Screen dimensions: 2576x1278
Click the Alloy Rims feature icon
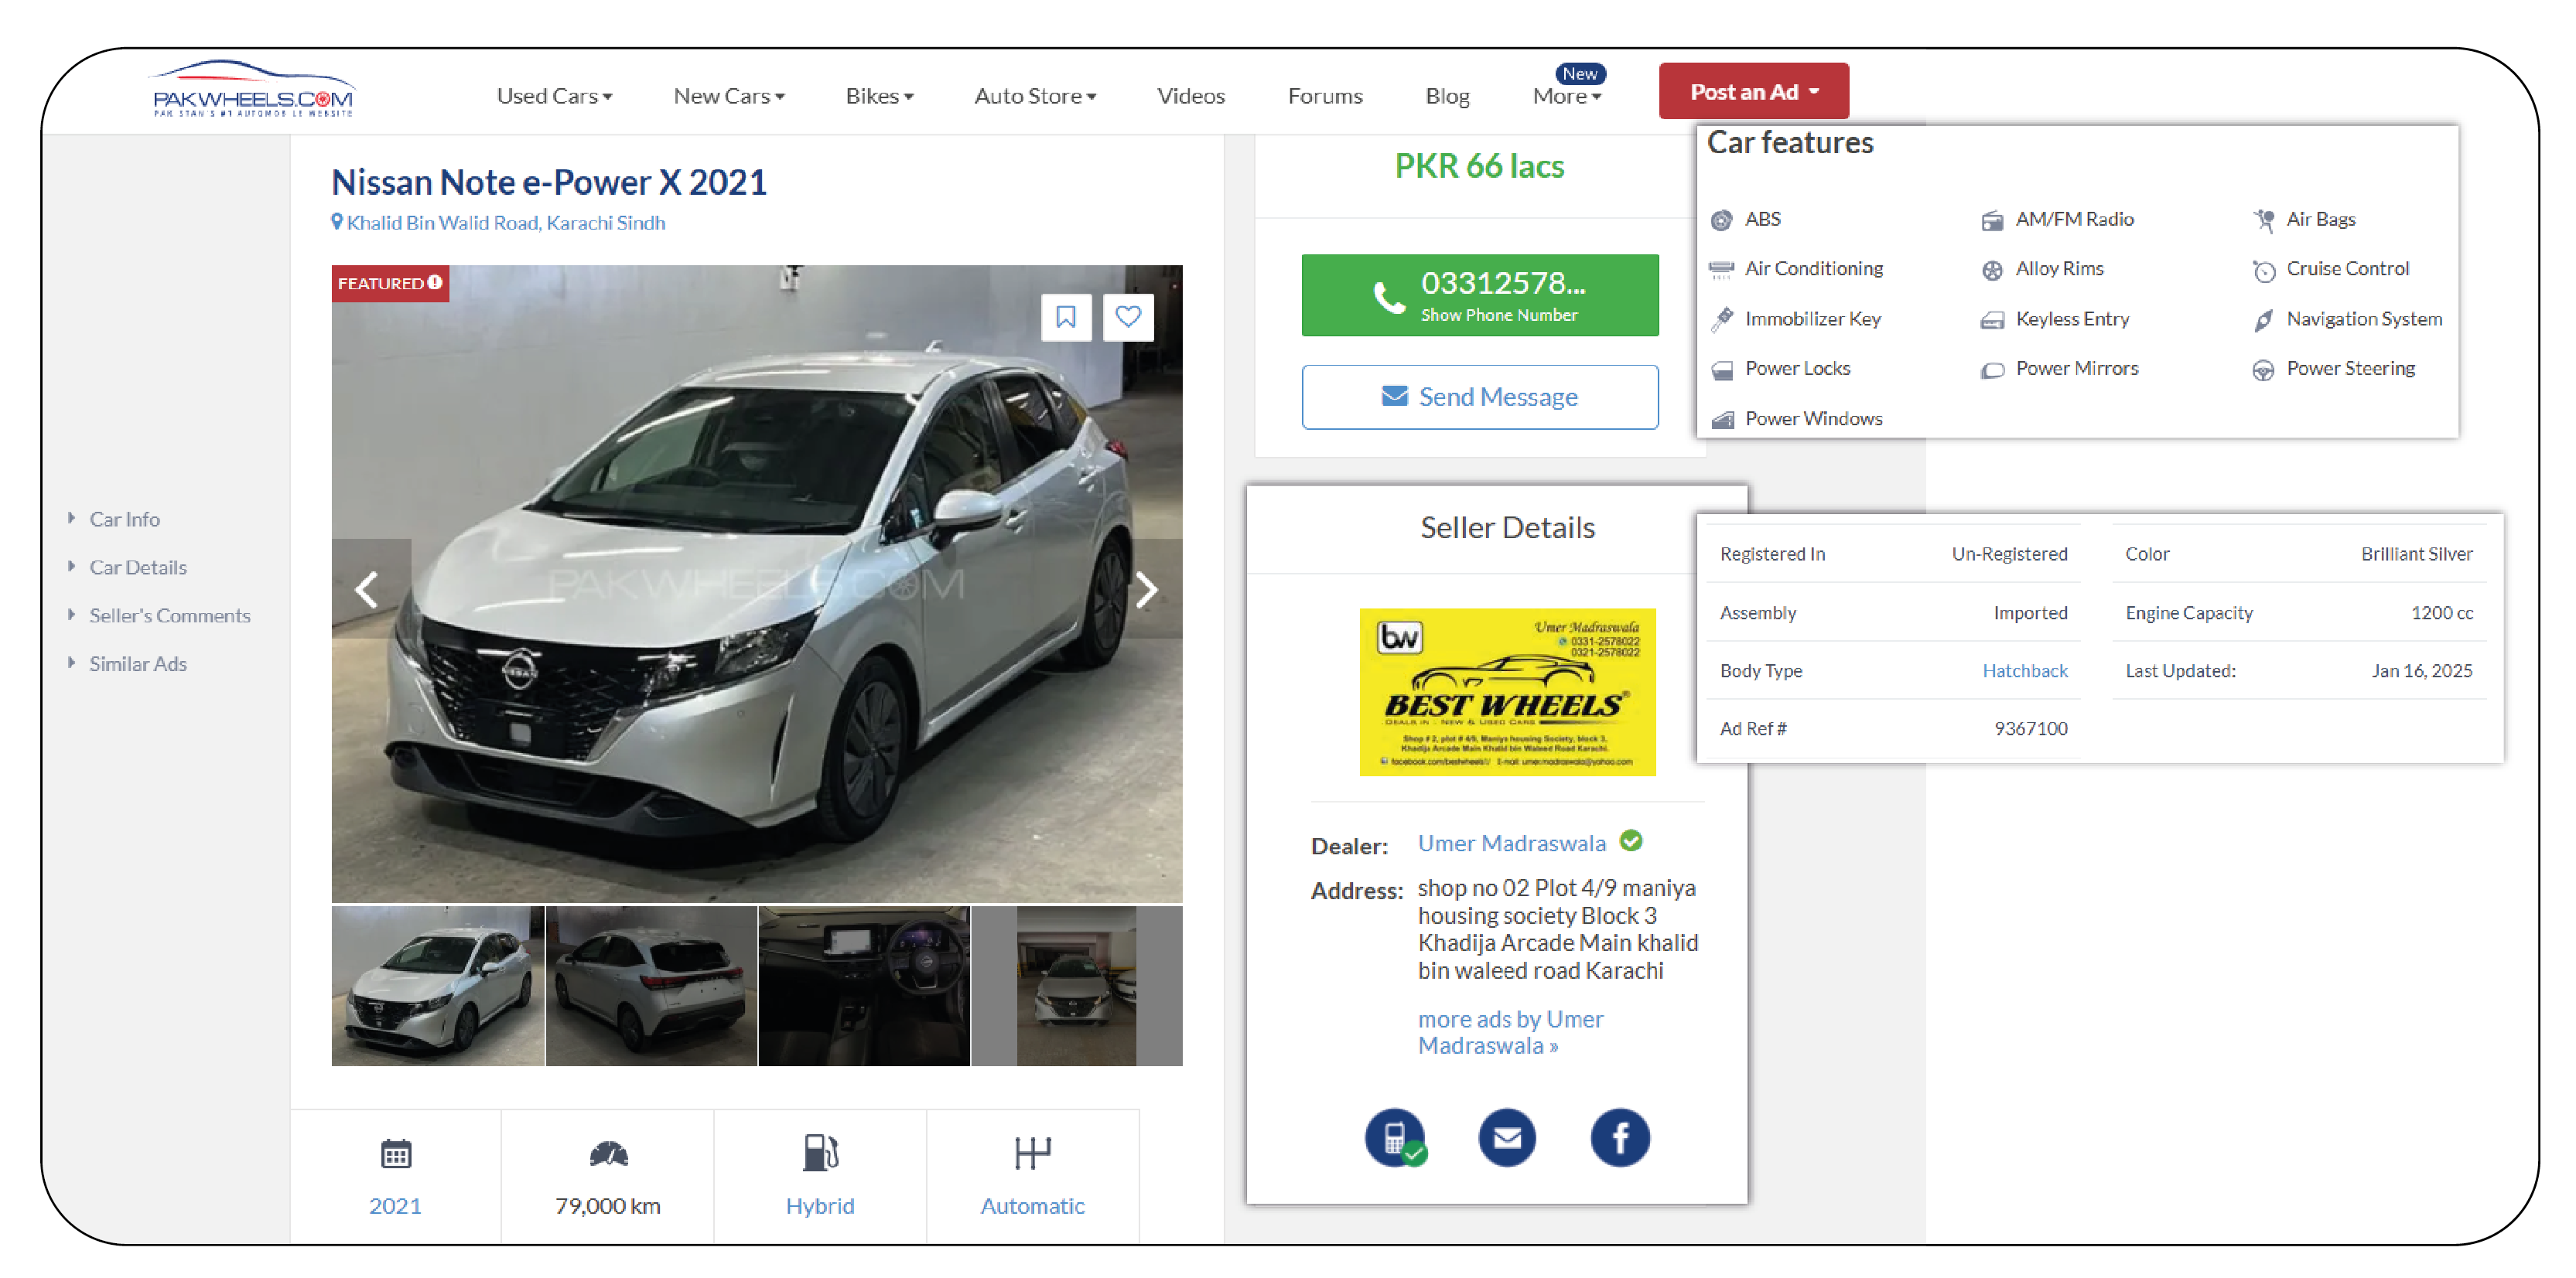(x=1992, y=270)
